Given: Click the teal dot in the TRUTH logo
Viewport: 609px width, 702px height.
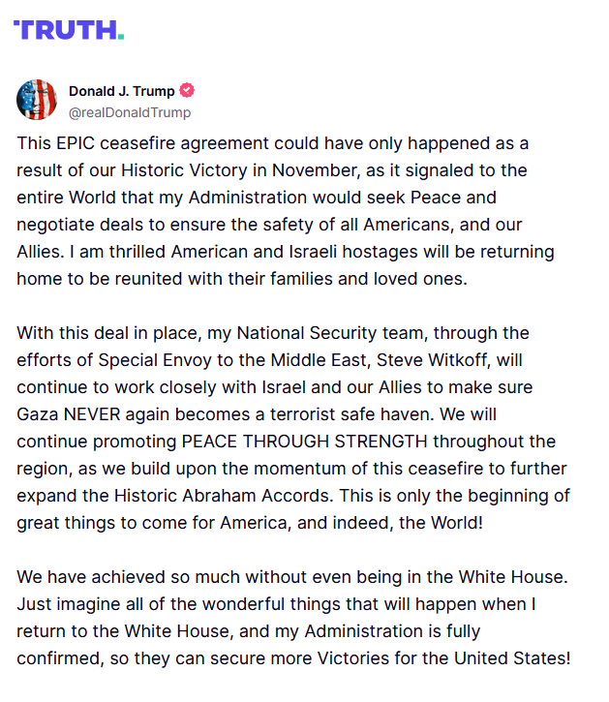Looking at the screenshot, I should [x=121, y=37].
